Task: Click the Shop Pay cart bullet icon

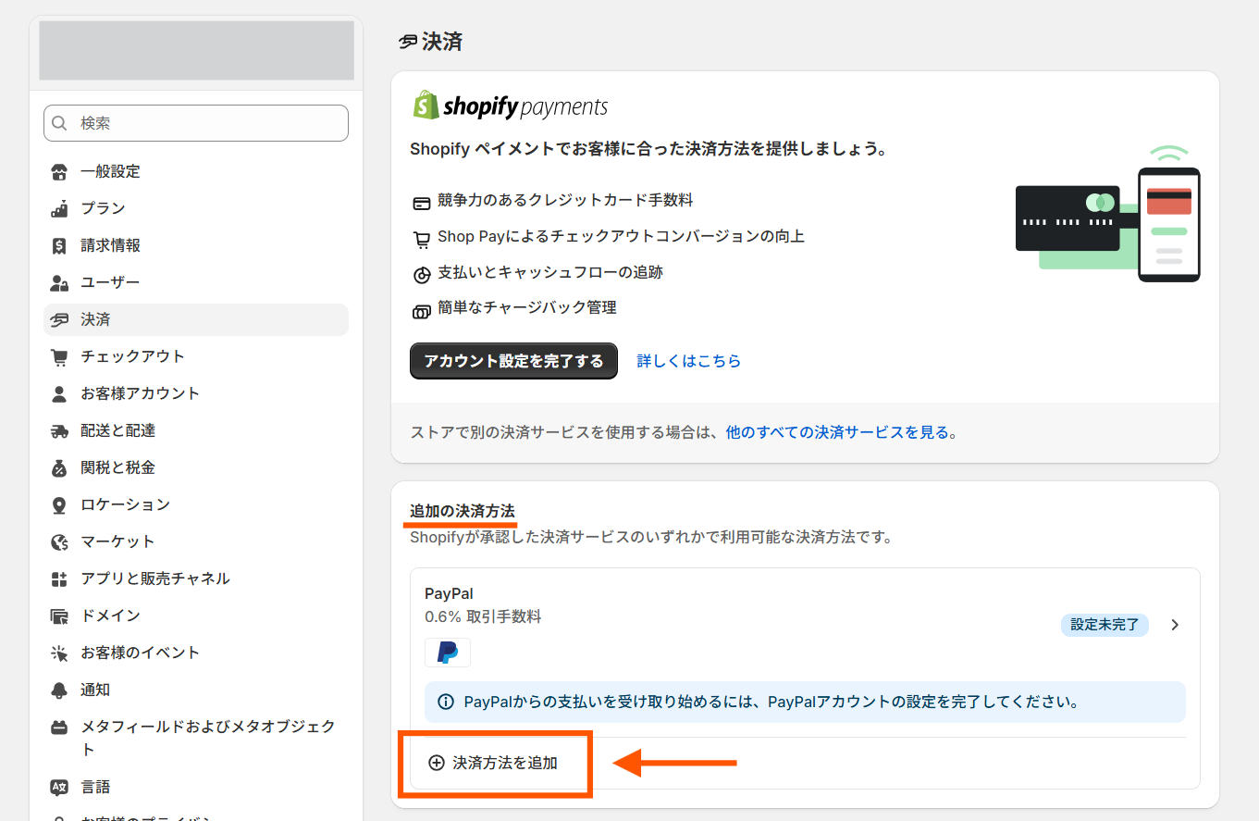Action: [x=422, y=239]
